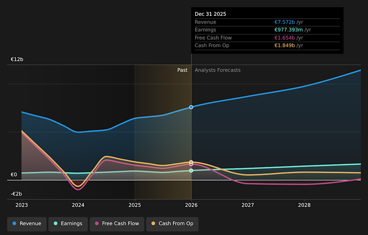This screenshot has width=368, height=235.
Task: Click the blue Revenue data point at 2026
Action: pos(191,107)
